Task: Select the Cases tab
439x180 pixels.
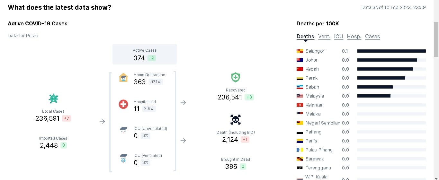Action: [x=372, y=37]
